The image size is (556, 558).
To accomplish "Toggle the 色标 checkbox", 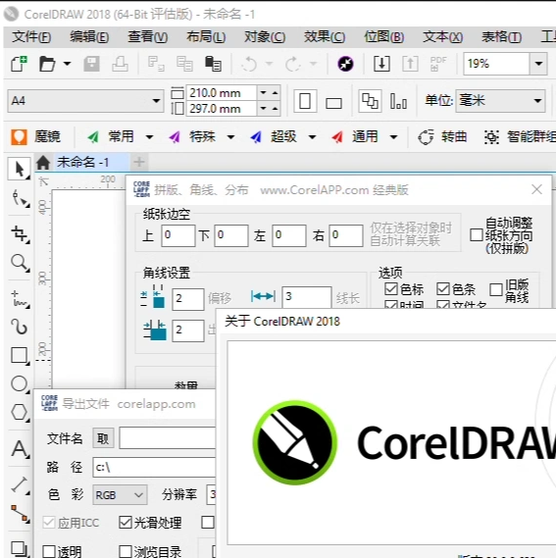I will [391, 289].
